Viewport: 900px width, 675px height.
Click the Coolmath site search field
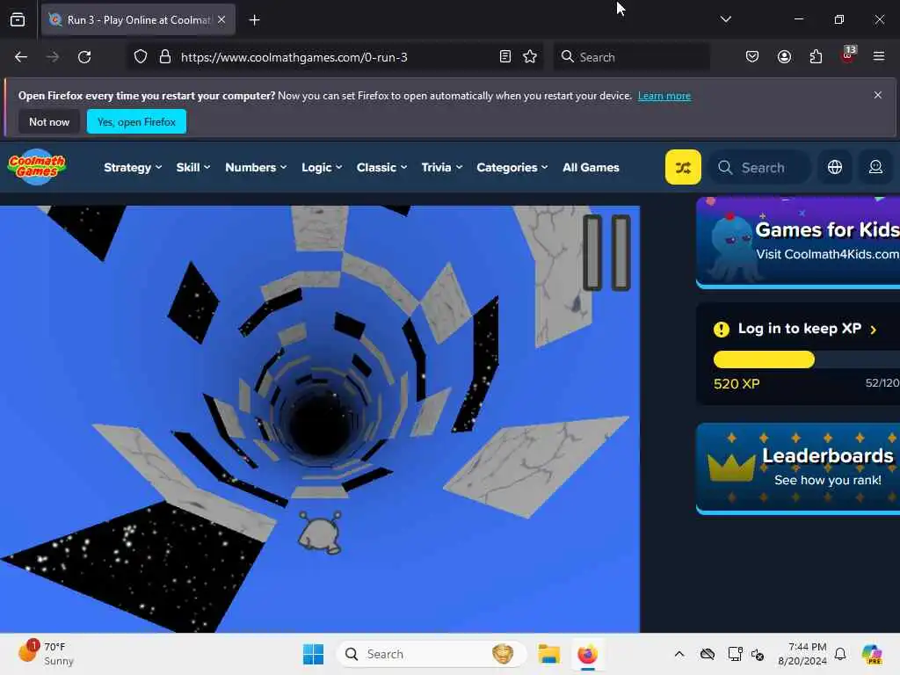pyautogui.click(x=760, y=168)
